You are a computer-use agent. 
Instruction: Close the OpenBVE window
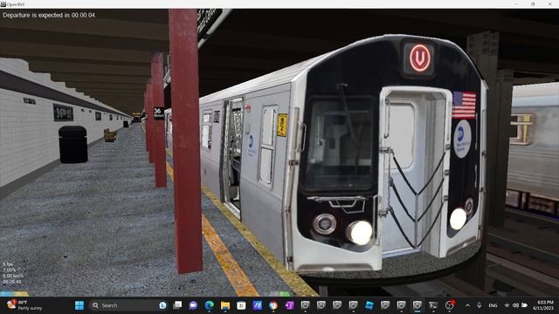pos(549,4)
